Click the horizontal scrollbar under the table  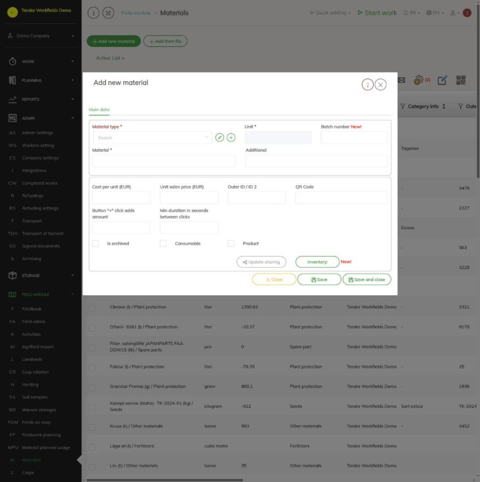[164, 480]
